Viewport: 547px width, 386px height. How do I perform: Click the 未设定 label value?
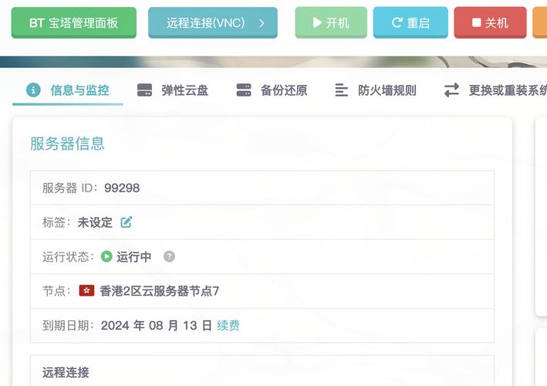[95, 222]
